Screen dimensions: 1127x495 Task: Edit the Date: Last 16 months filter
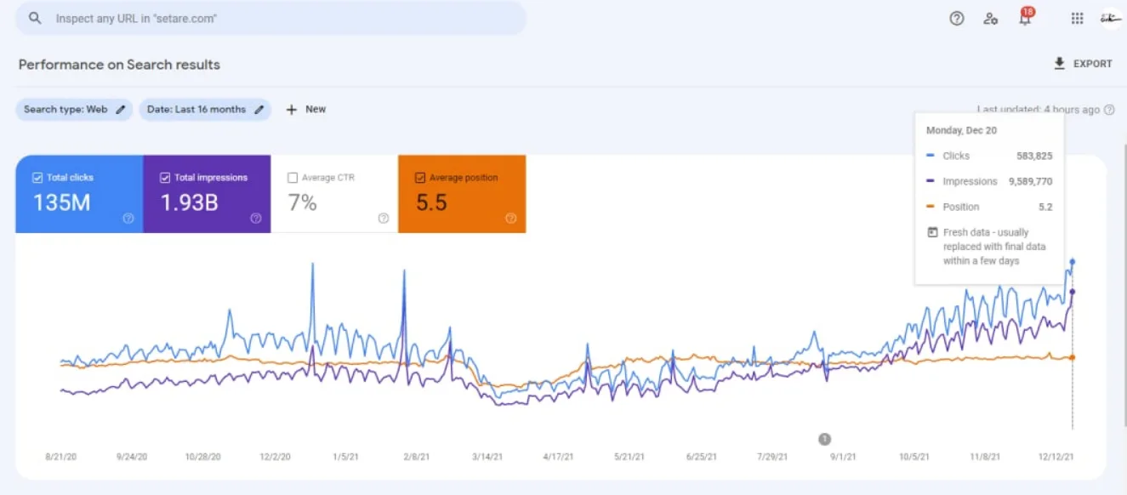(x=205, y=110)
